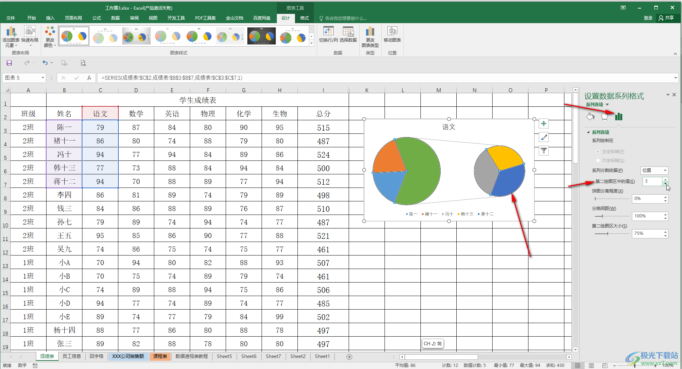Open the Add Chart Element menu
The width and height of the screenshot is (682, 369).
pos(11,37)
